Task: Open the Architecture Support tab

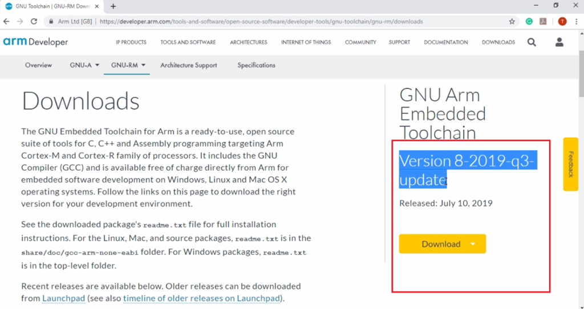Action: pyautogui.click(x=188, y=65)
